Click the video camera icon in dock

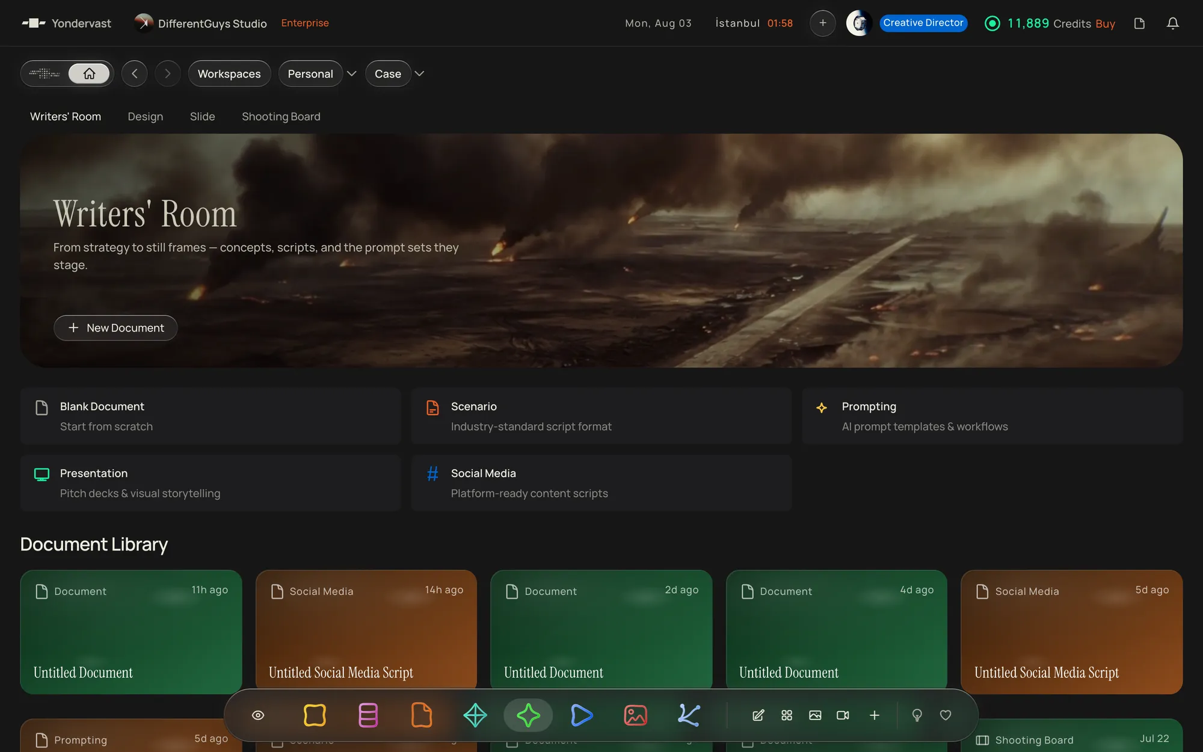pos(843,715)
